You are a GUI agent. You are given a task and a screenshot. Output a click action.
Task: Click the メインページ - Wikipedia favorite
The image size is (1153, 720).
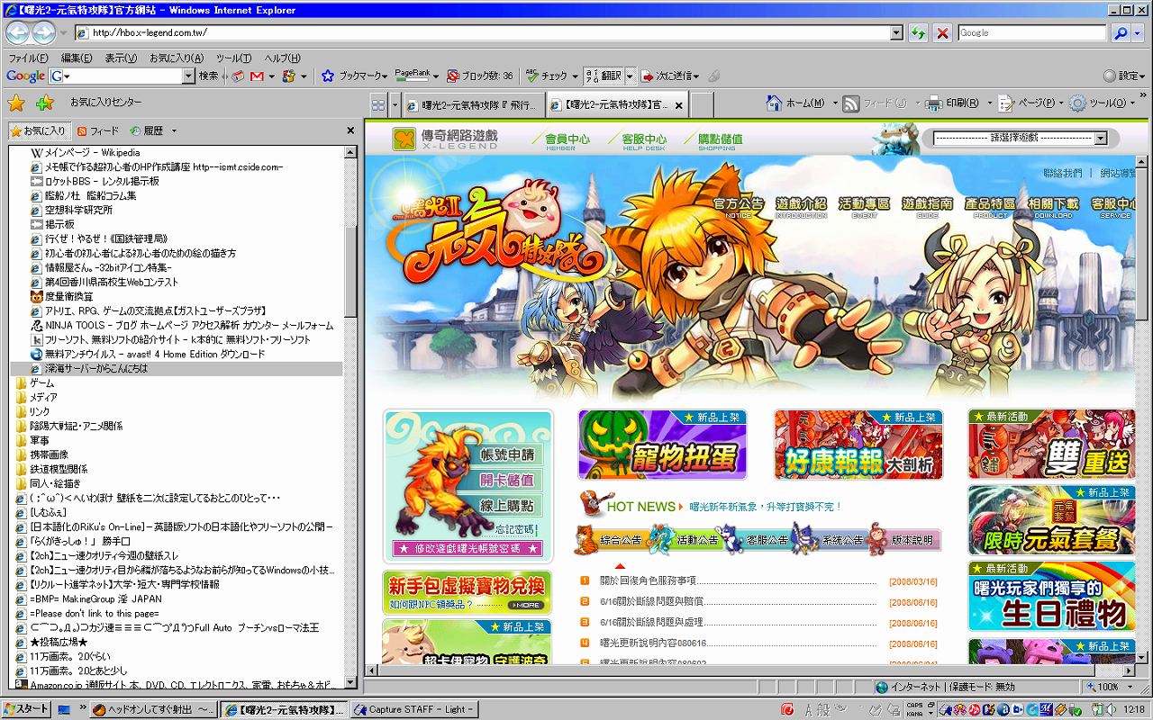[86, 153]
